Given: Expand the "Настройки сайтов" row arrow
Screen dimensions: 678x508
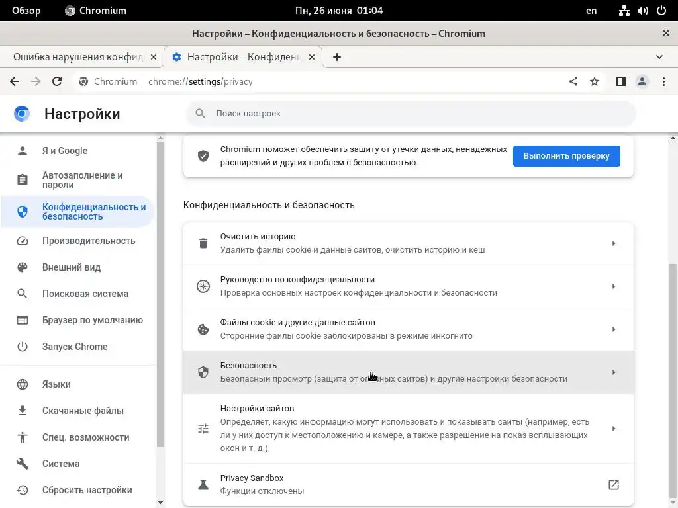Looking at the screenshot, I should click(613, 429).
